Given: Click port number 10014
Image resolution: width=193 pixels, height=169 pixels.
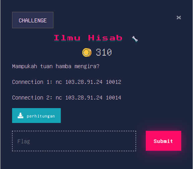Looking at the screenshot, I should tap(113, 98).
